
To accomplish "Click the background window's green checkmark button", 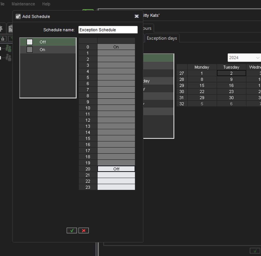I will 255,250.
